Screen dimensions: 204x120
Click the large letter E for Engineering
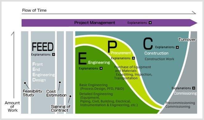83,58
